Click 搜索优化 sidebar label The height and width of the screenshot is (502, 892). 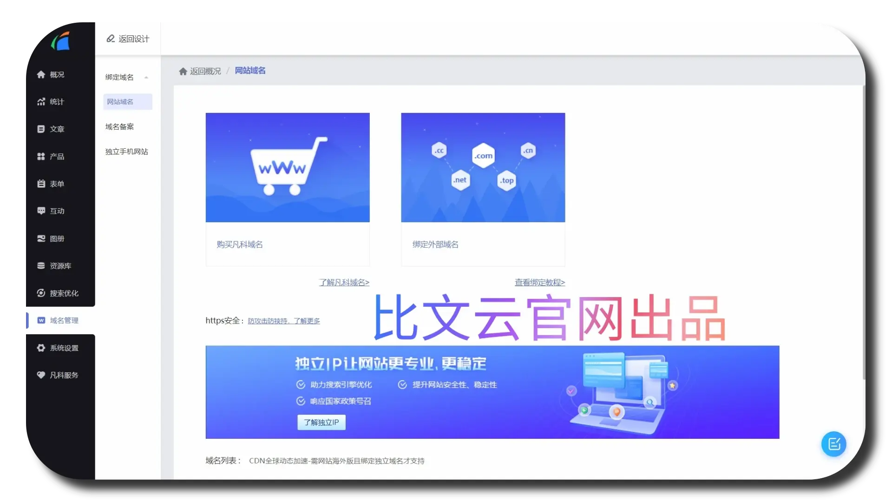(x=64, y=293)
